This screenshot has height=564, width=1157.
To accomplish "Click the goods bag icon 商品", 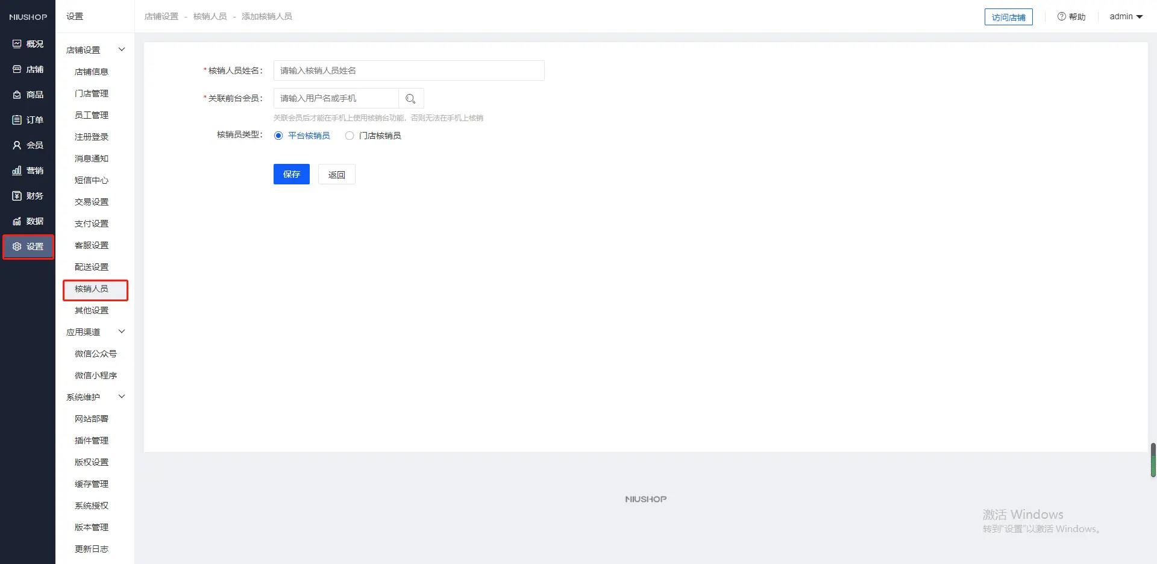I will click(17, 95).
